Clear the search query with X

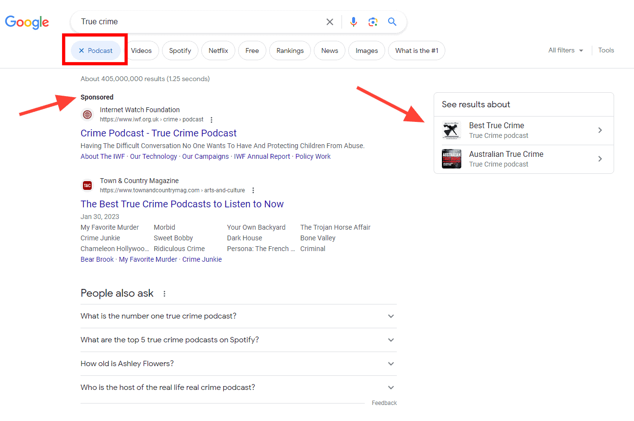point(330,22)
